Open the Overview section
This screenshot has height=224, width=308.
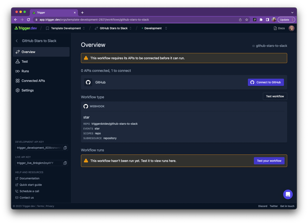[x=41, y=52]
